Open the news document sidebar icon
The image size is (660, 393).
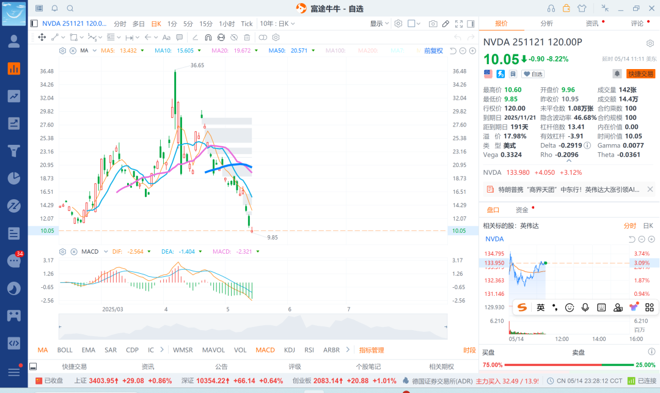(14, 233)
